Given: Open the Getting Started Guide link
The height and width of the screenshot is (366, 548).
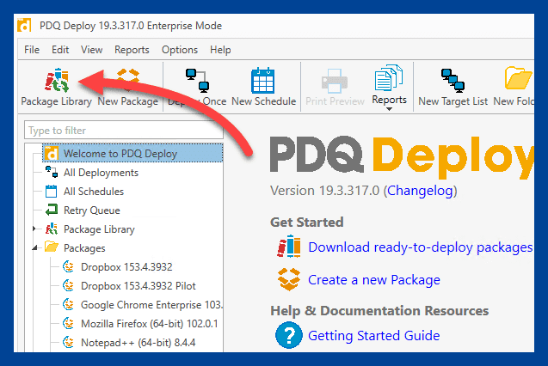Looking at the screenshot, I should pyautogui.click(x=373, y=336).
